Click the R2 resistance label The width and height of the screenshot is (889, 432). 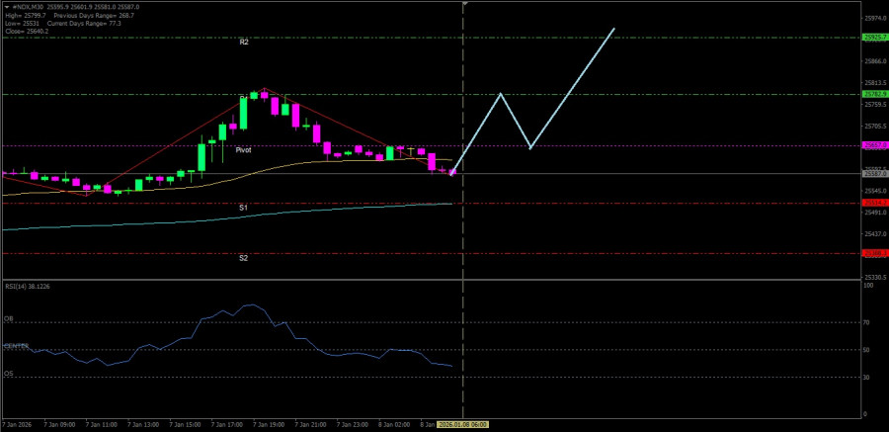[243, 43]
